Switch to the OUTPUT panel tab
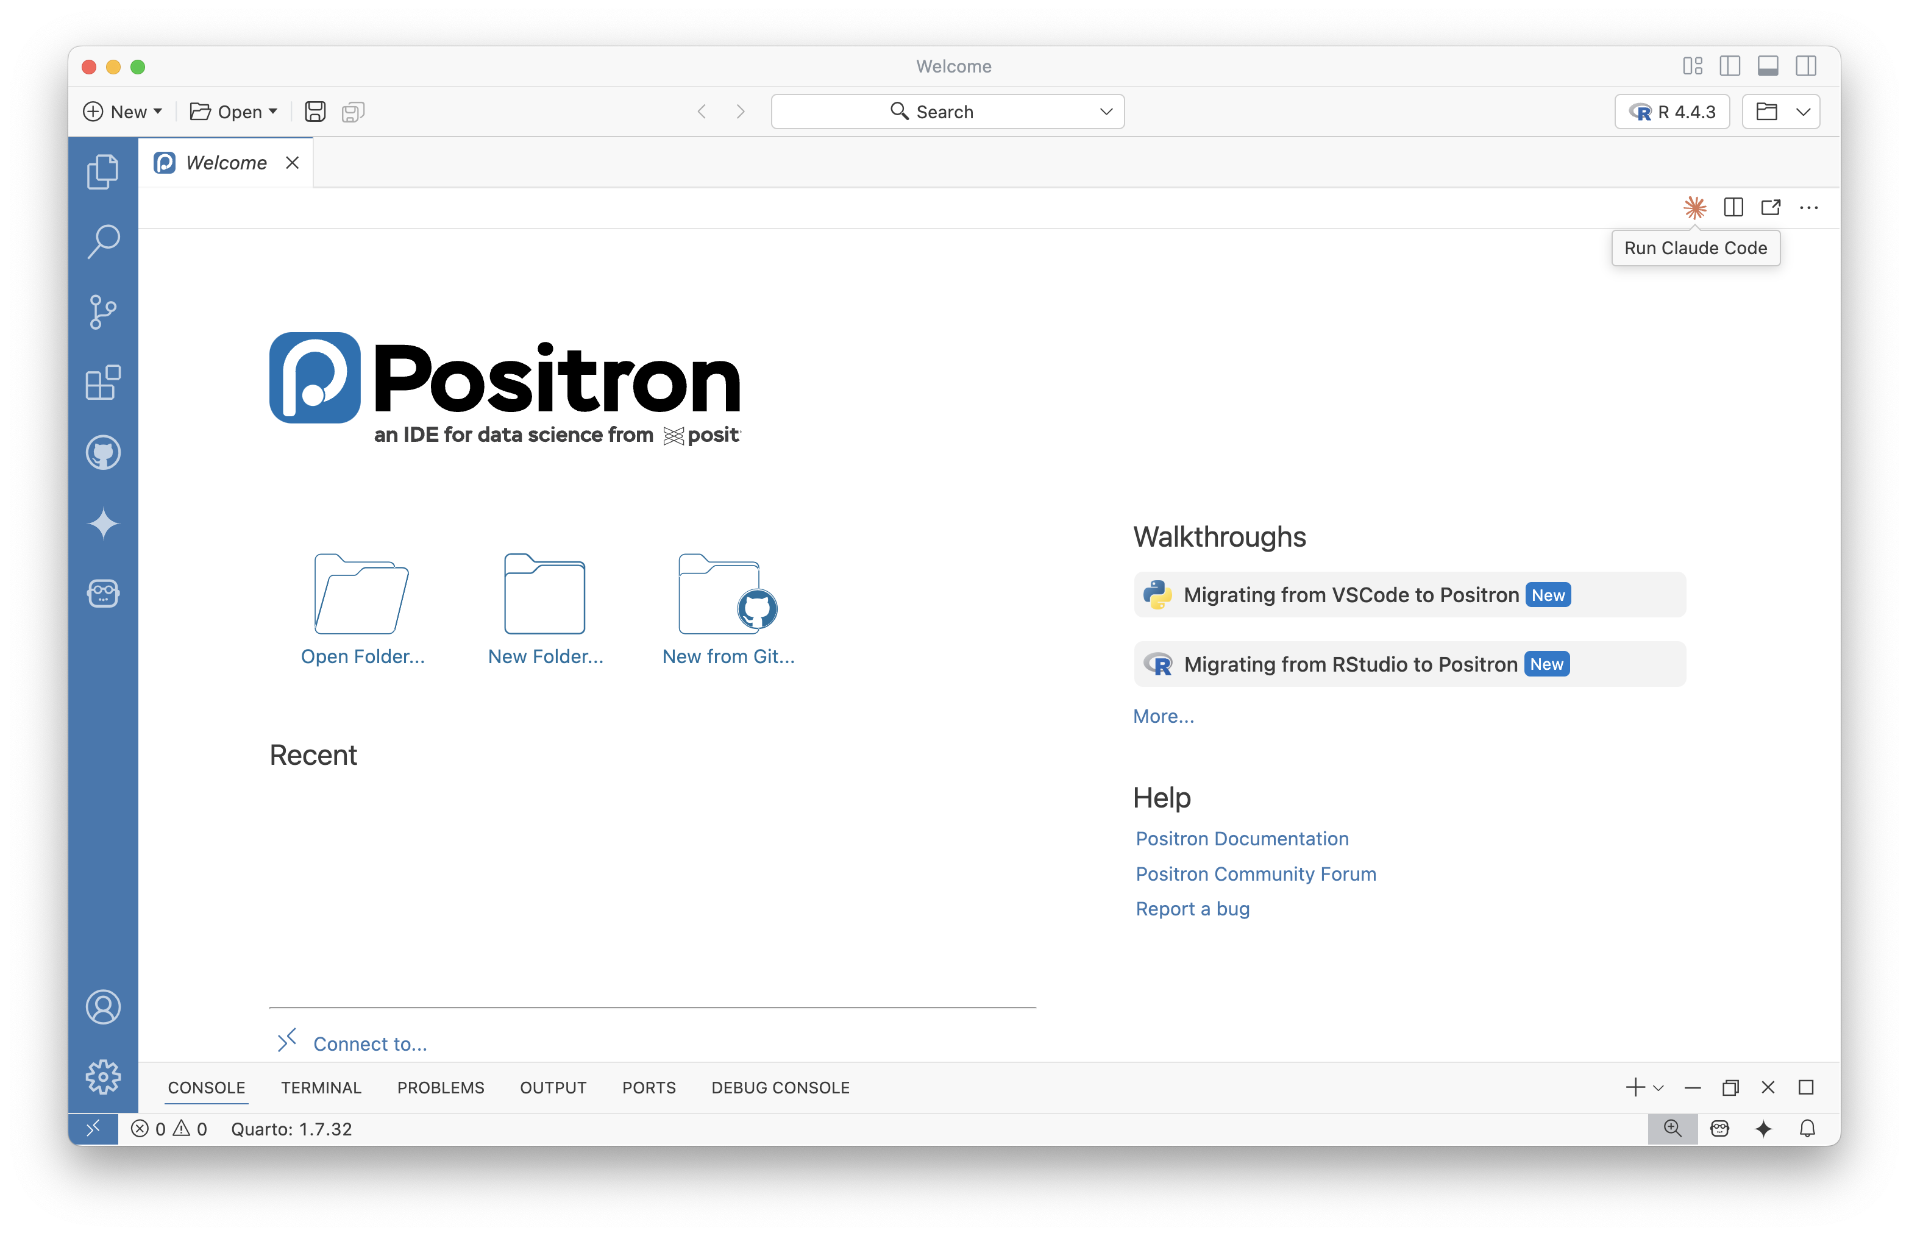Screen dimensions: 1909x1236 [553, 1088]
